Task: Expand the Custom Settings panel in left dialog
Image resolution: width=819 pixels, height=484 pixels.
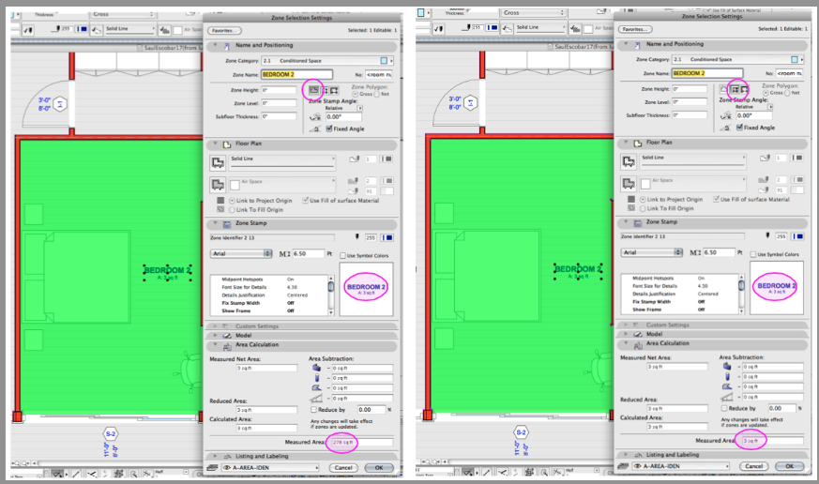Action: click(x=215, y=326)
